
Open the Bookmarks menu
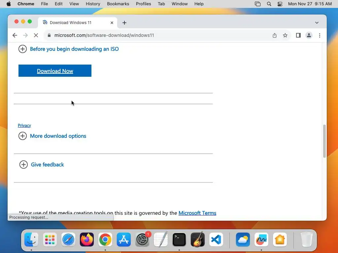click(118, 4)
